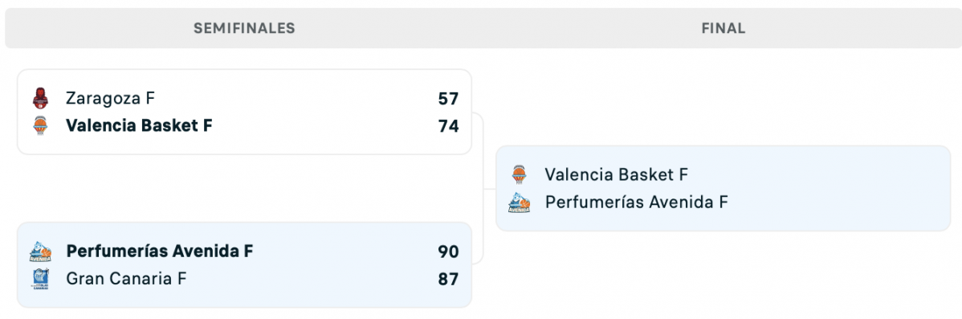Image resolution: width=962 pixels, height=319 pixels.
Task: Click Perfumerías Avenida's score of 90
Action: [x=449, y=252]
